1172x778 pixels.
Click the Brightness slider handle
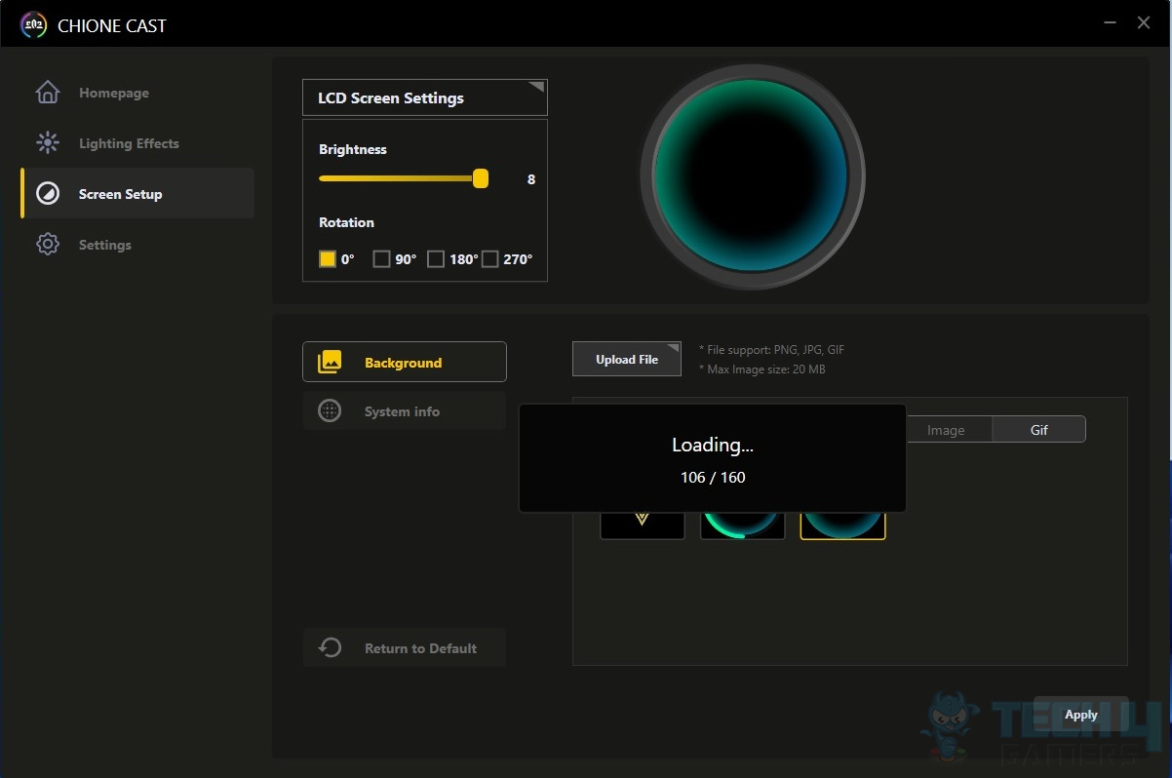480,178
